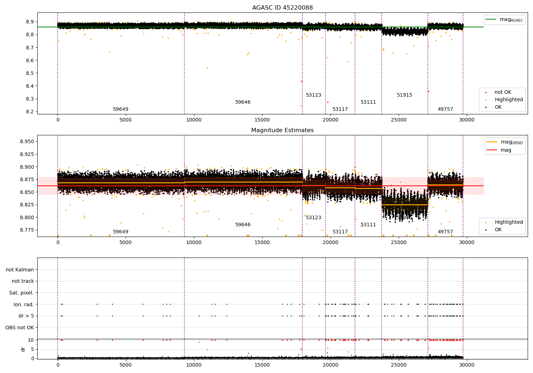Select the 'OBS not OK' row label
533x373 pixels.
[x=20, y=328]
